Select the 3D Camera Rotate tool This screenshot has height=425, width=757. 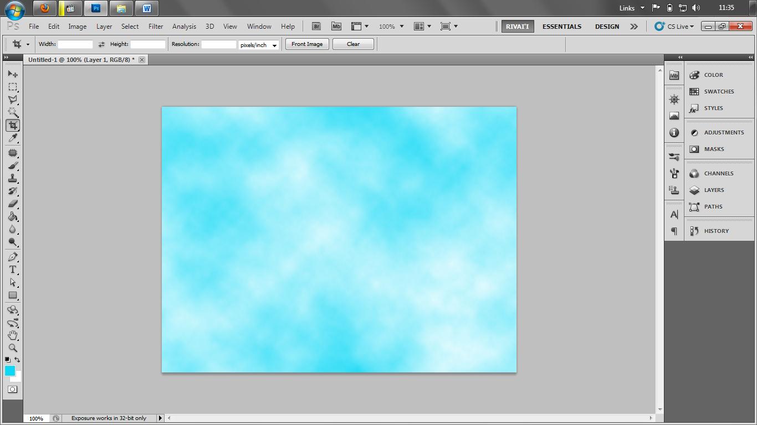pos(13,323)
